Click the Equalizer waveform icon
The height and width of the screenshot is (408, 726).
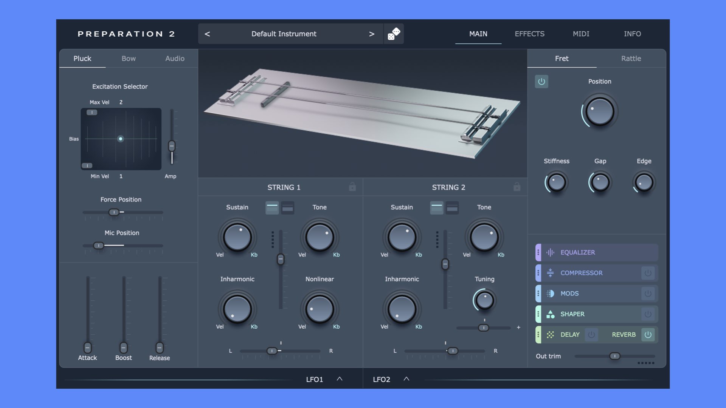(550, 252)
